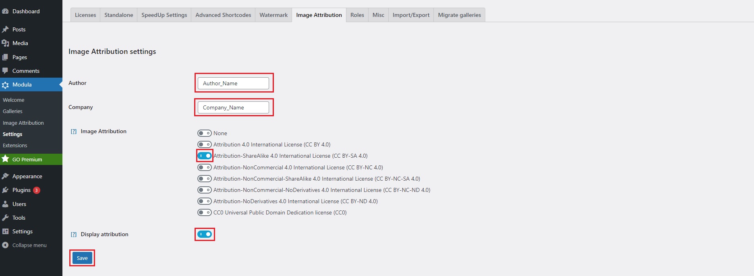754x276 pixels.
Task: Open the Watermark tab
Action: point(273,15)
